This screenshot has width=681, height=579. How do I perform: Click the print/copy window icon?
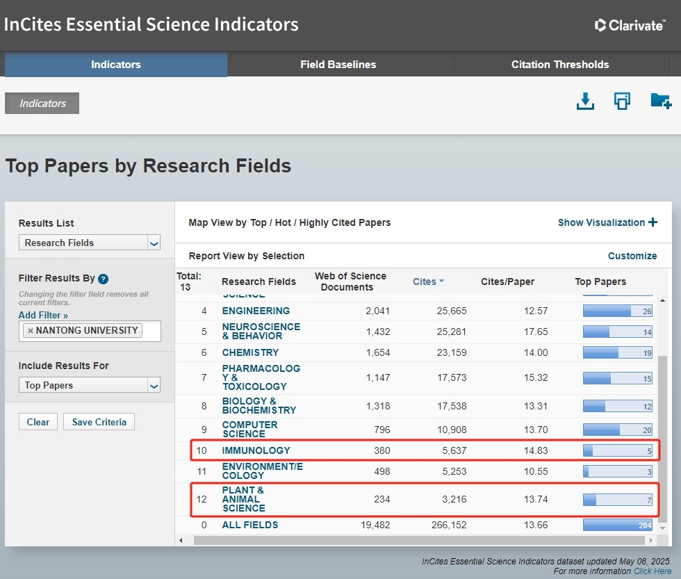coord(622,101)
